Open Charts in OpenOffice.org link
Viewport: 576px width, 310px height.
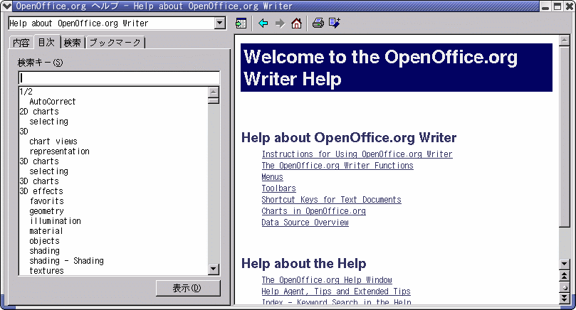click(314, 211)
